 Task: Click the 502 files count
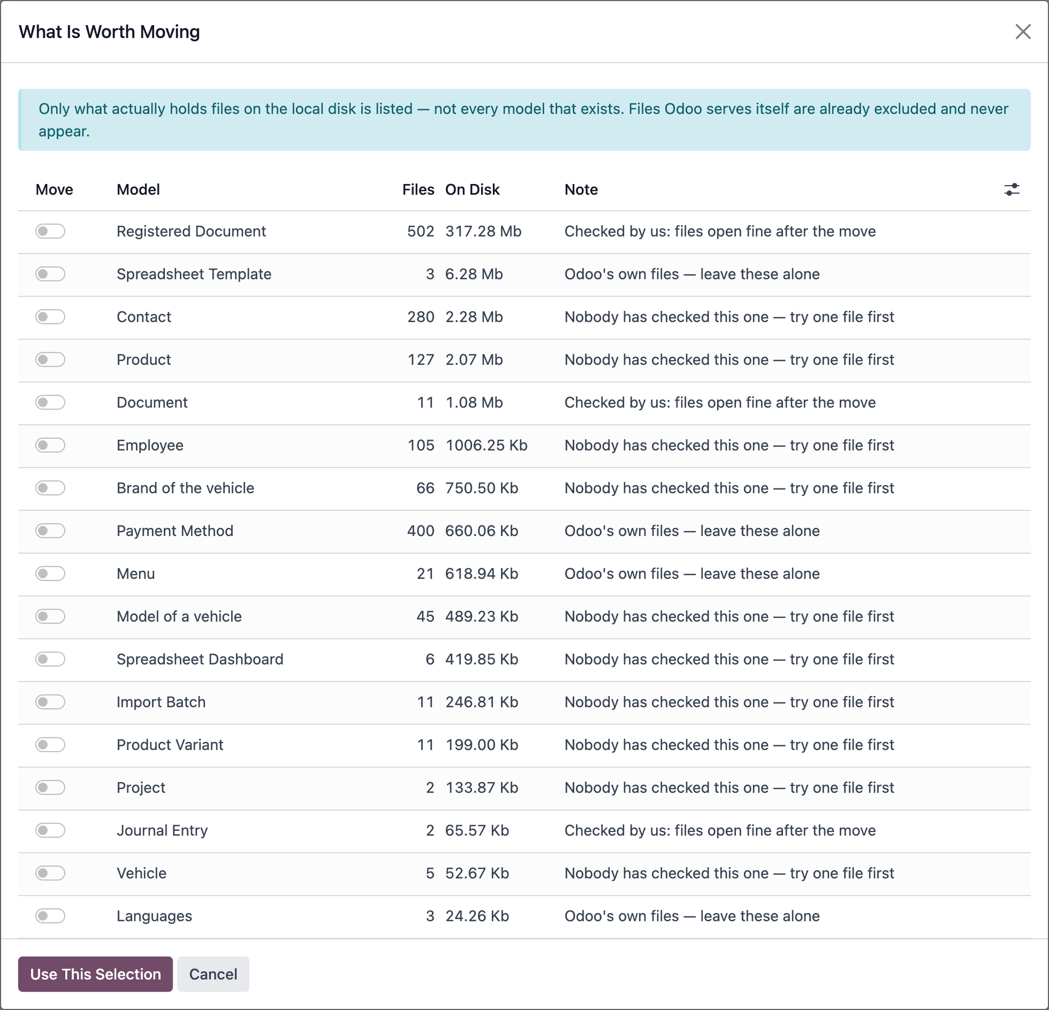click(x=420, y=231)
